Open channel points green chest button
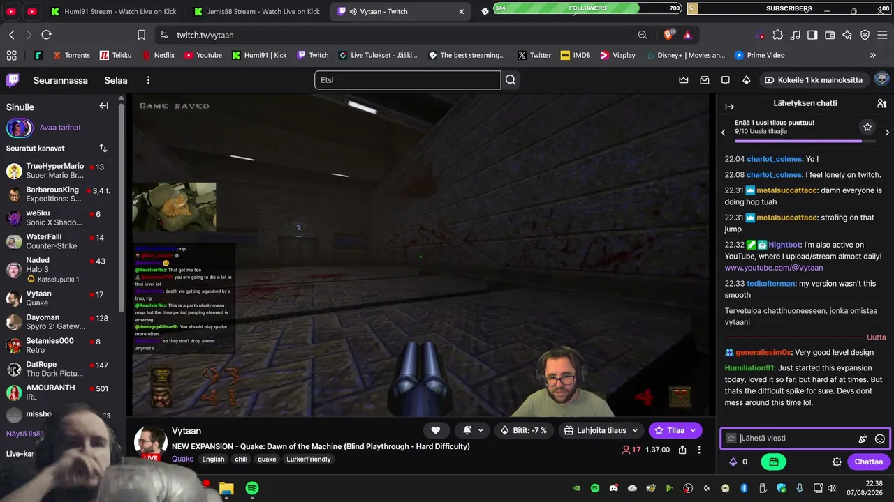 (774, 462)
